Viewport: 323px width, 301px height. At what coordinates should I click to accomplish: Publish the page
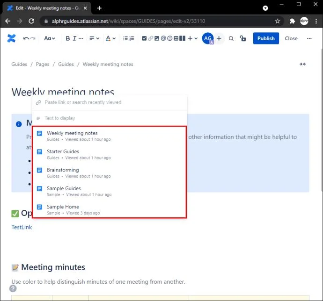point(266,38)
